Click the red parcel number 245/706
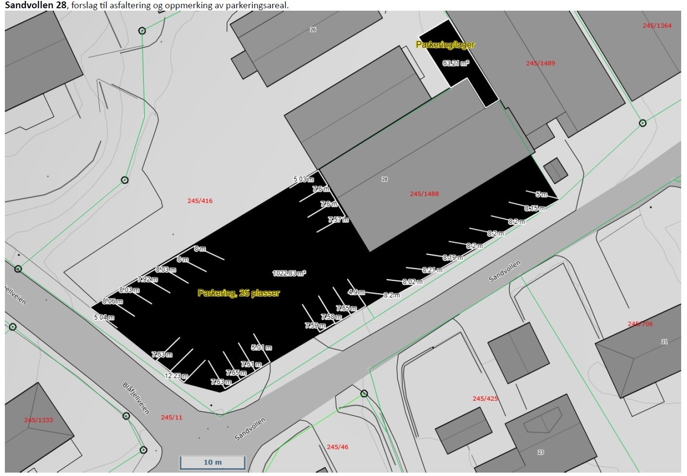Screen dimensions: 687x476 point(640,324)
